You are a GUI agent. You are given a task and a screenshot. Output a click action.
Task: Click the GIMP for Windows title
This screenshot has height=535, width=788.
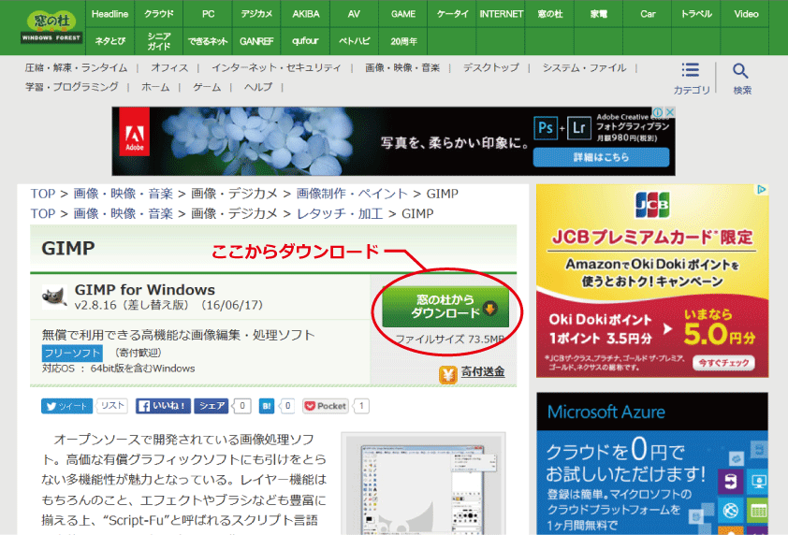click(145, 290)
